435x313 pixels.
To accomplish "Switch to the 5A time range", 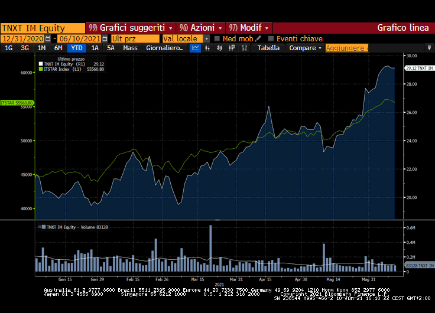I will [111, 48].
